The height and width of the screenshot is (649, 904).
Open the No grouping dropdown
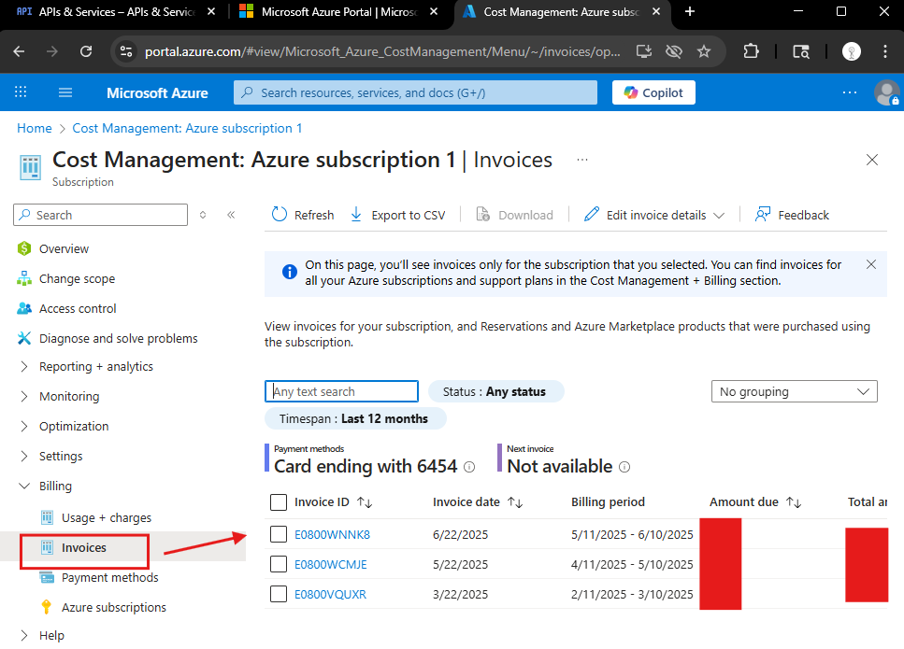[794, 391]
